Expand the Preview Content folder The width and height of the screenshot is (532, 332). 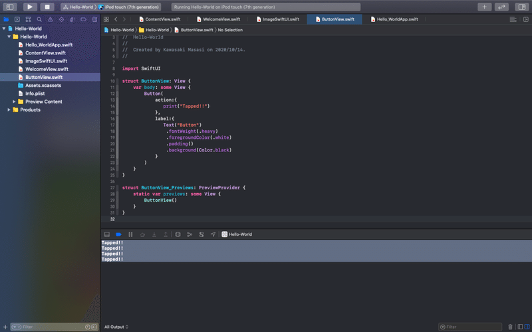point(14,102)
